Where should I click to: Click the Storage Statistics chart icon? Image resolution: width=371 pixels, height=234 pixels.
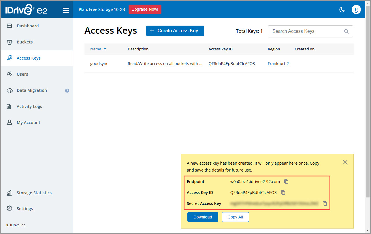9,193
